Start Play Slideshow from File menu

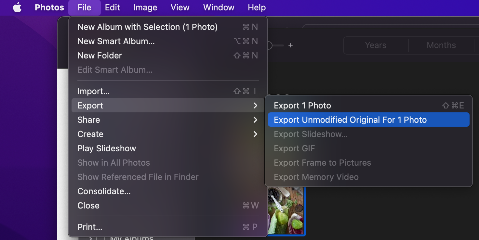[168, 148]
